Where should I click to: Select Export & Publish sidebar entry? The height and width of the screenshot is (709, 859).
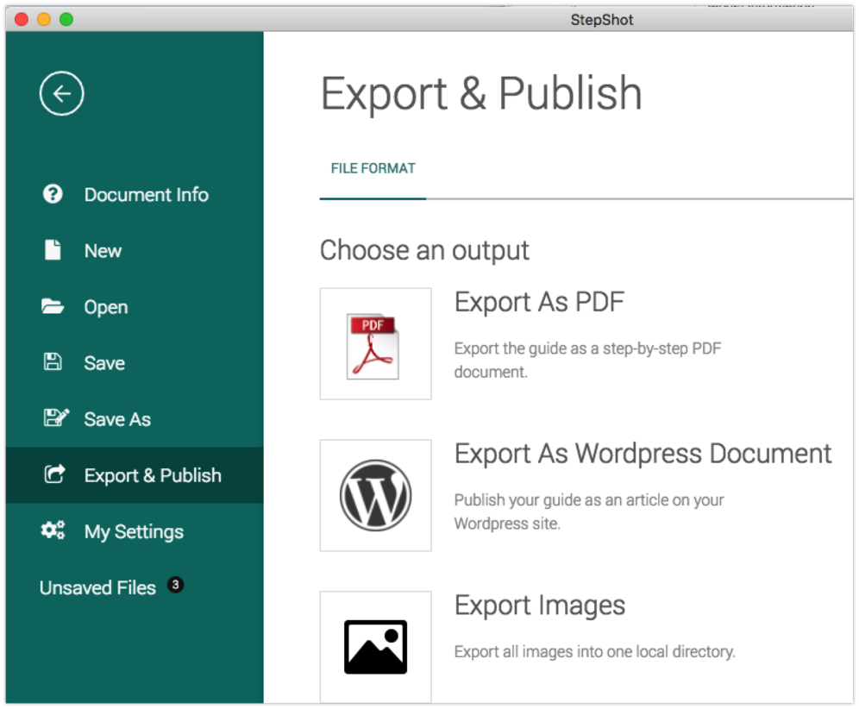(135, 475)
